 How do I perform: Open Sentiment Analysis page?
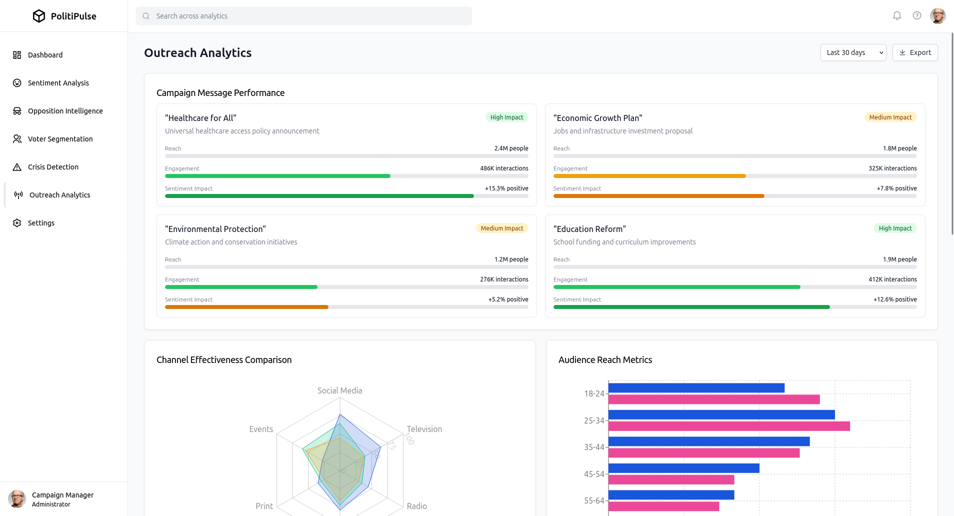click(64, 83)
